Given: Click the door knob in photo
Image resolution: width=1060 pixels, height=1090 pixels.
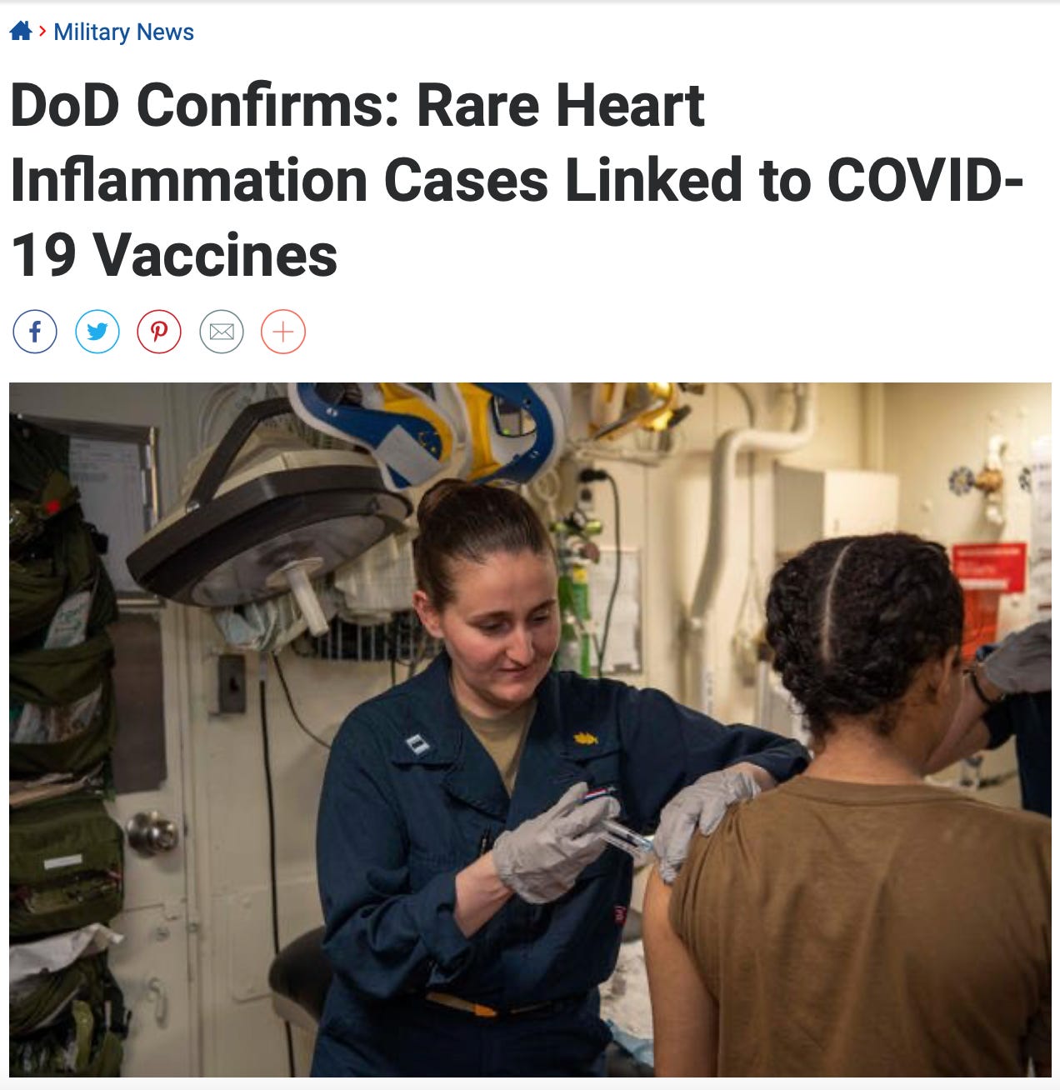Looking at the screenshot, I should pos(152,832).
